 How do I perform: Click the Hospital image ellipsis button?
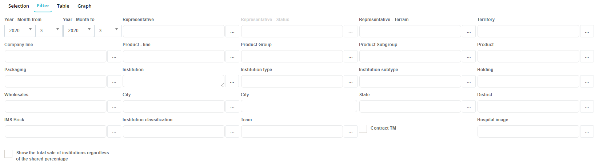point(587,132)
